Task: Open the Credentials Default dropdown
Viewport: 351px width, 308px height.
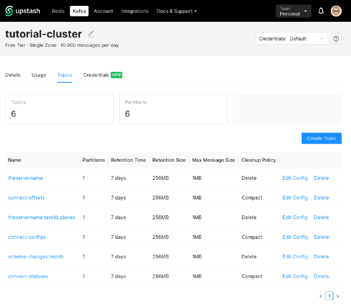Action: (x=291, y=39)
